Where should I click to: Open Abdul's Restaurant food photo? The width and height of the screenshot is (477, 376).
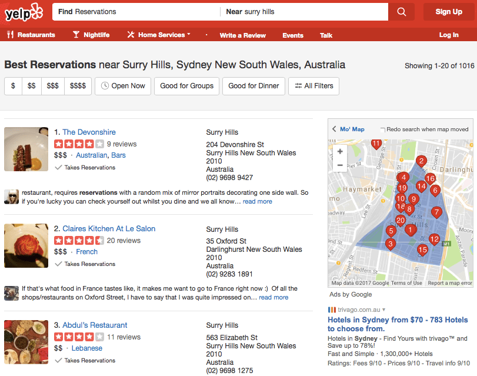(x=26, y=342)
